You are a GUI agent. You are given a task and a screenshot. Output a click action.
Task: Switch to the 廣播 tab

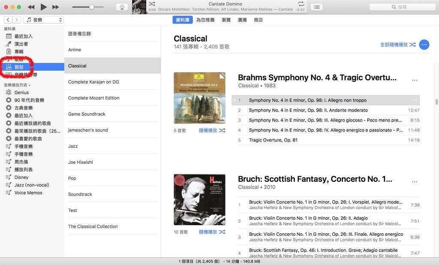[x=242, y=20]
